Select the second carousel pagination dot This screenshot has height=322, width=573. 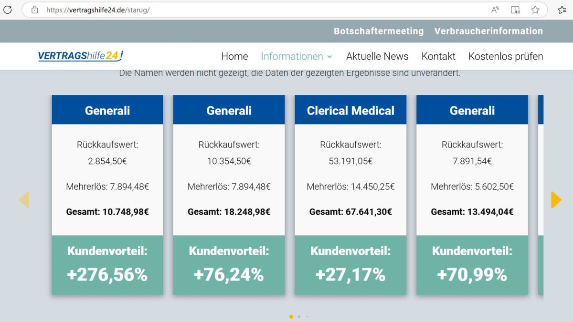tap(299, 316)
